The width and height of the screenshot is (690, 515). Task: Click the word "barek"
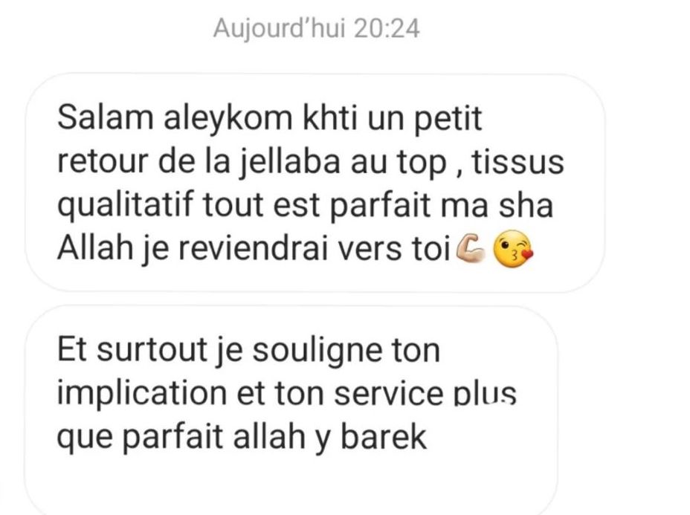384,437
